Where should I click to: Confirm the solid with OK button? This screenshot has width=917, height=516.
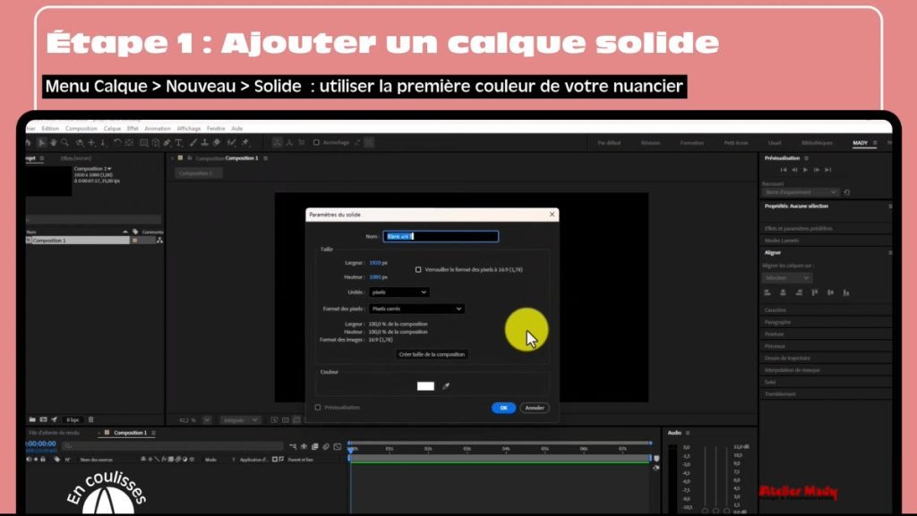tap(503, 408)
